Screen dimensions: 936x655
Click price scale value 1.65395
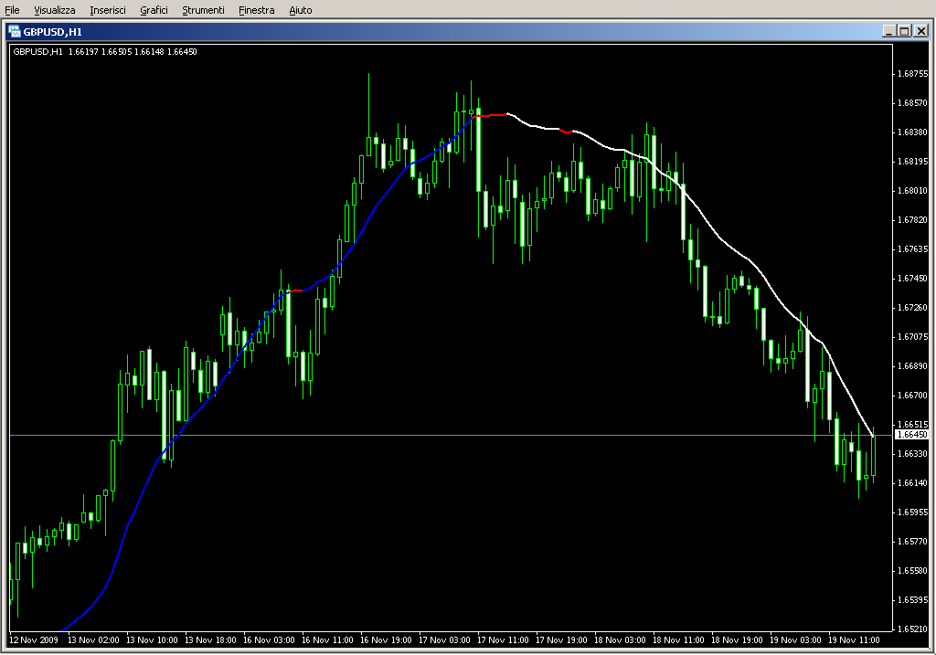(x=913, y=600)
